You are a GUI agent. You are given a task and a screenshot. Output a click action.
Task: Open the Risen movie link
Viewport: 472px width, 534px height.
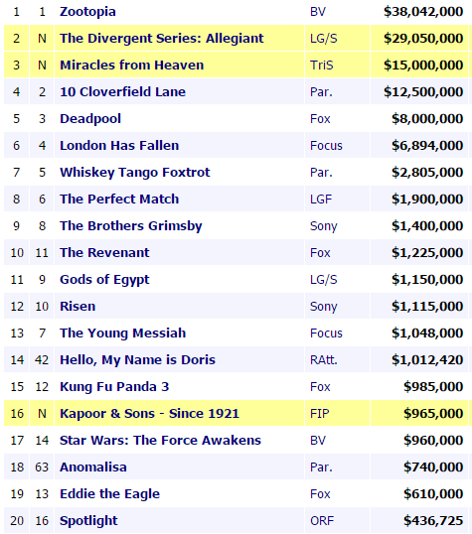click(78, 307)
